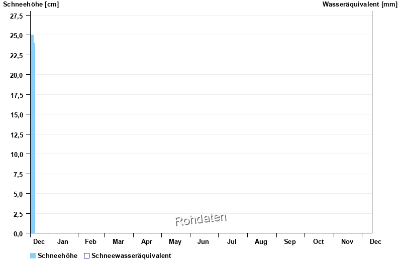Click the Dec label right after Nov

click(375, 242)
